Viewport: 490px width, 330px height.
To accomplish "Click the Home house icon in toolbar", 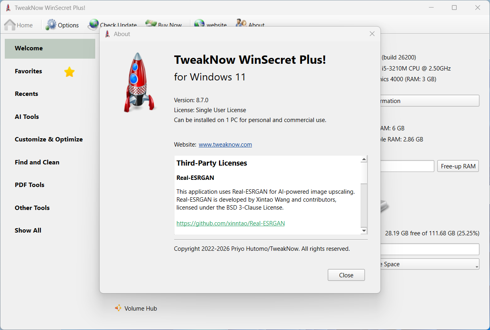I will 10,25.
